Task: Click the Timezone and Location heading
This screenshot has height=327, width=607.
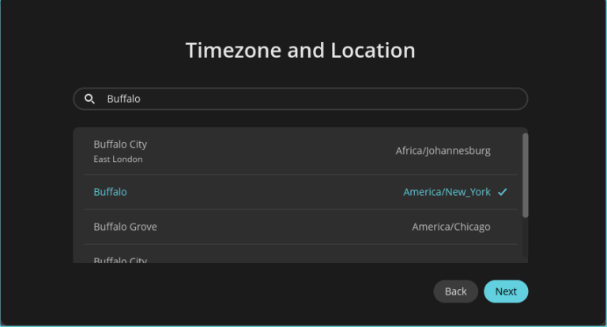Action: tap(300, 51)
